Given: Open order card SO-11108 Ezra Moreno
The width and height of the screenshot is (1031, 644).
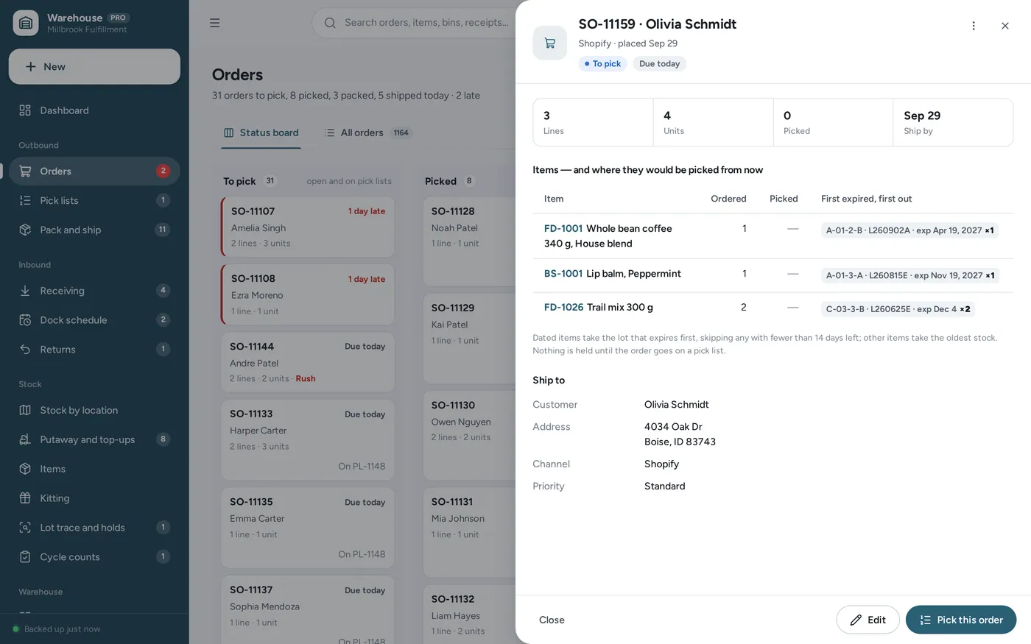Looking at the screenshot, I should (308, 294).
